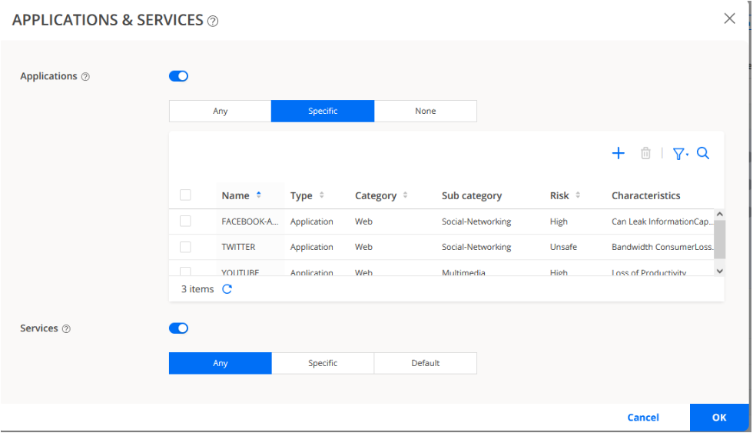Screen dimensions: 753x433
Task: Click the refresh icon beside 3 items
Action: tap(227, 289)
